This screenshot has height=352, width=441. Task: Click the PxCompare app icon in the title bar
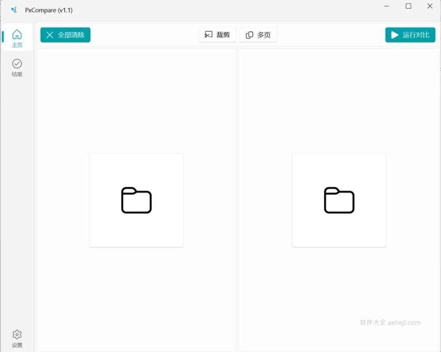click(x=13, y=9)
